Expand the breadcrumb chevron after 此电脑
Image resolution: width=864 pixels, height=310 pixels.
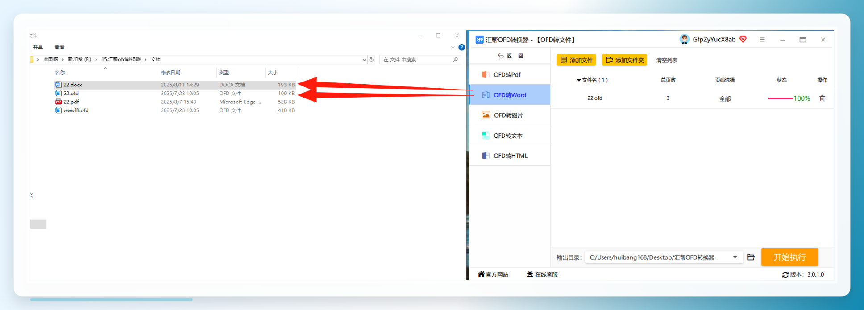[63, 59]
